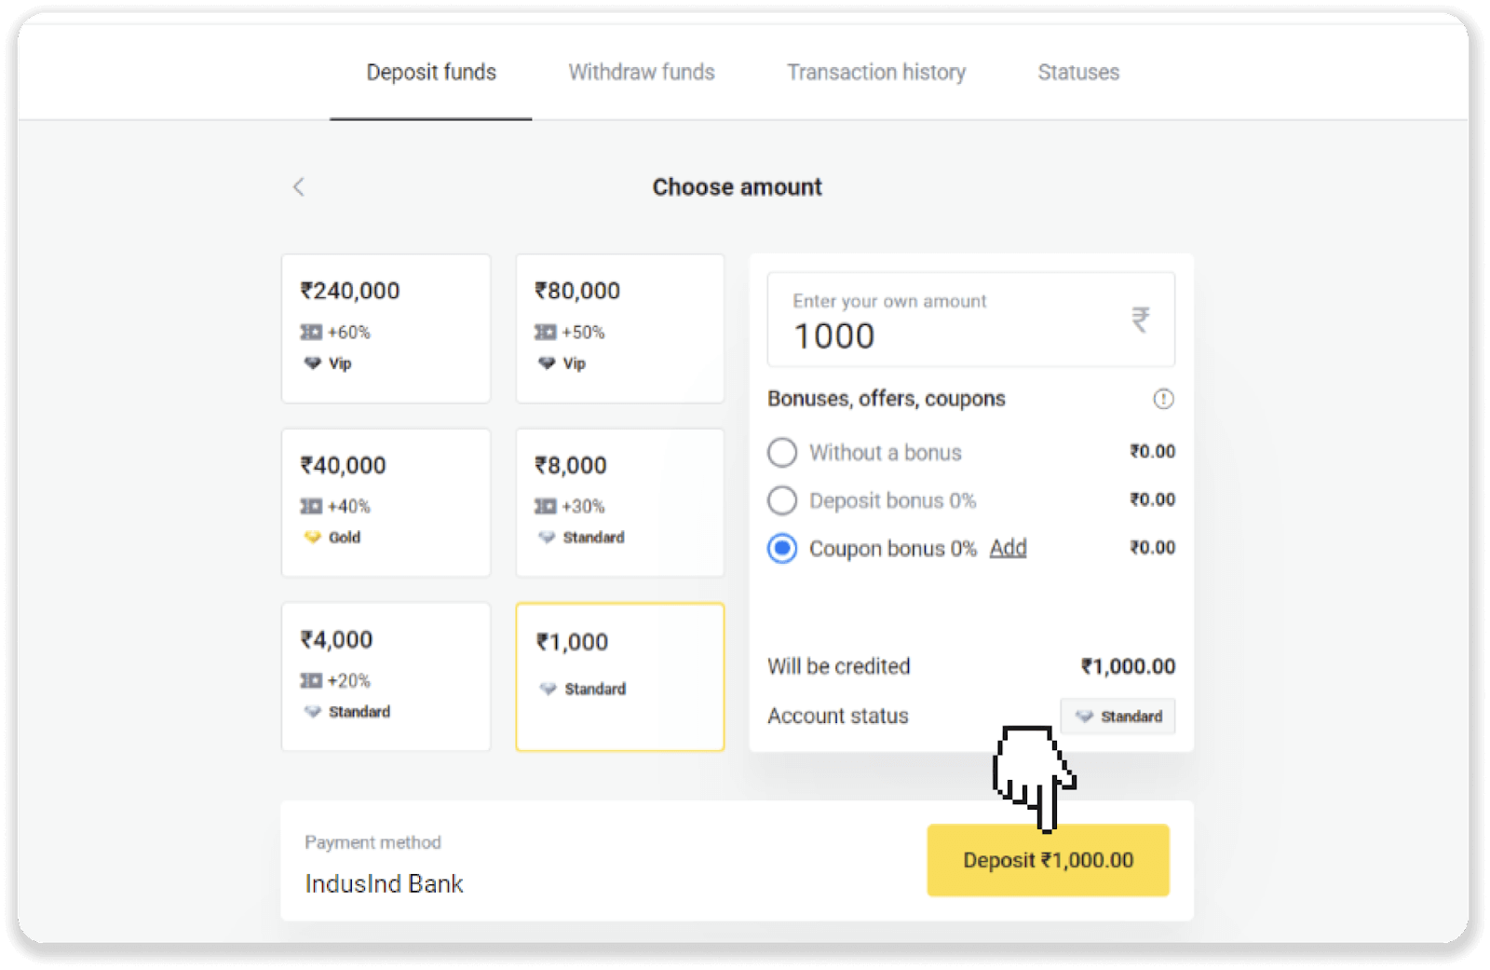Screen dimensions: 1490x970
Task: Click the Enter your own amount field
Action: (950, 320)
